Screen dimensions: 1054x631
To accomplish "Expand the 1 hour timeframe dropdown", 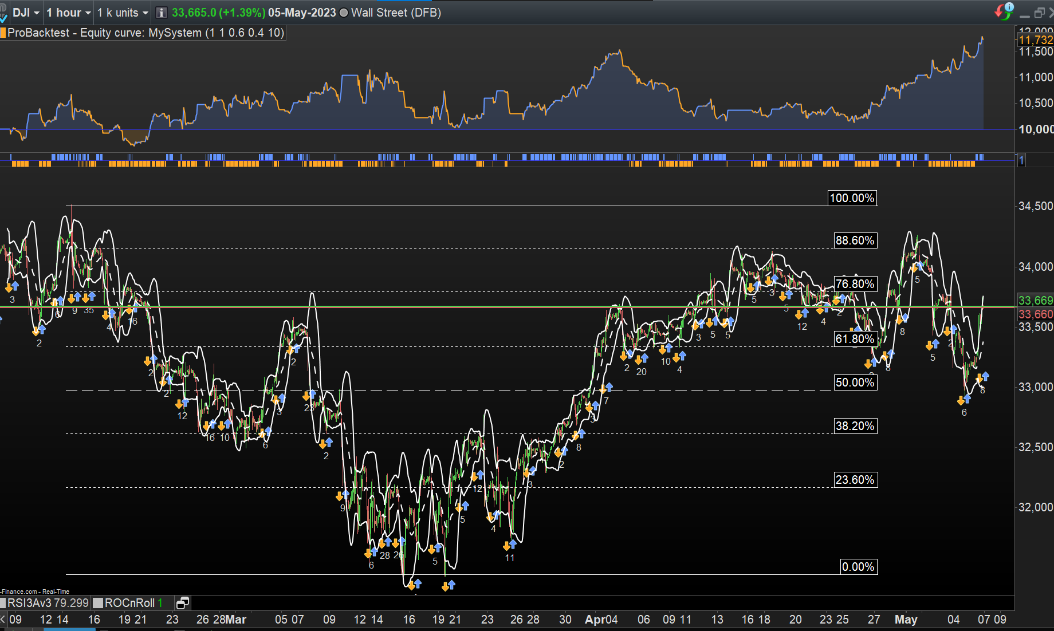I will pyautogui.click(x=69, y=13).
